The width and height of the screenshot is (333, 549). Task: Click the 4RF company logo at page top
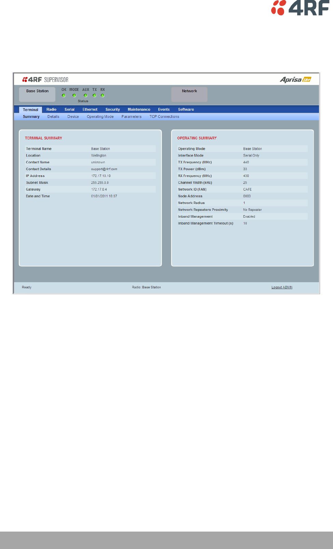point(300,8)
